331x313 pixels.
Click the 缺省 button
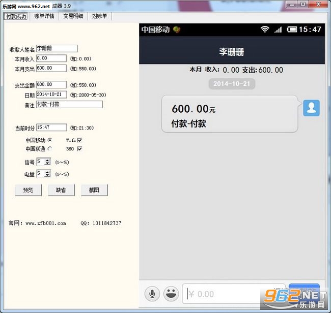click(x=61, y=190)
